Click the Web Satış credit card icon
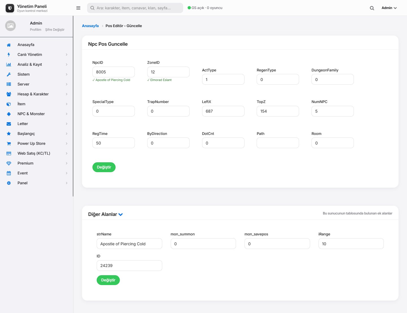 9,154
